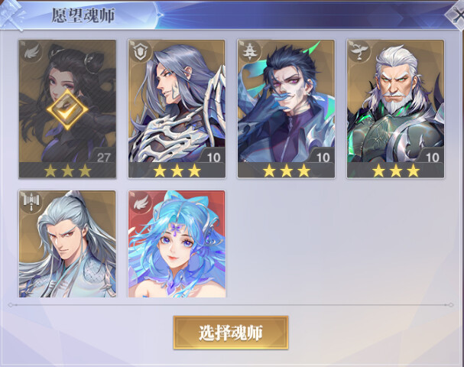Select the blue-haired girl on red background
This screenshot has width=464, height=367.
(x=177, y=244)
